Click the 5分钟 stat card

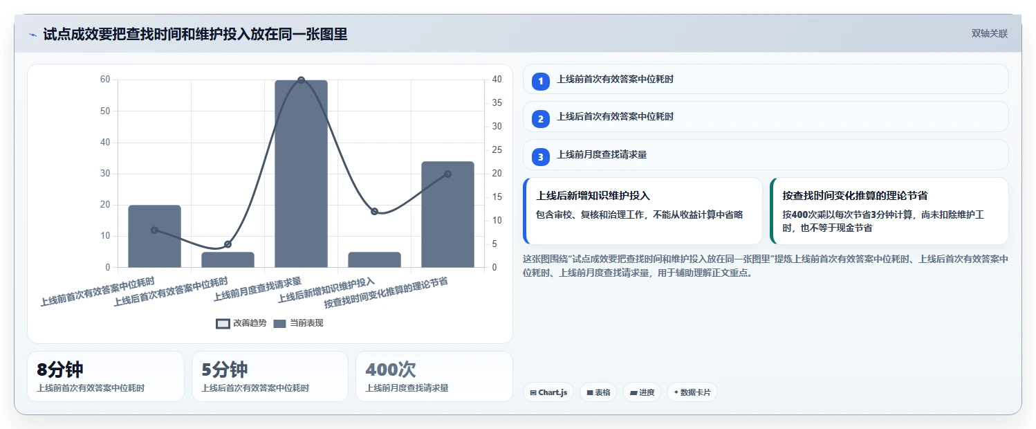click(x=270, y=376)
